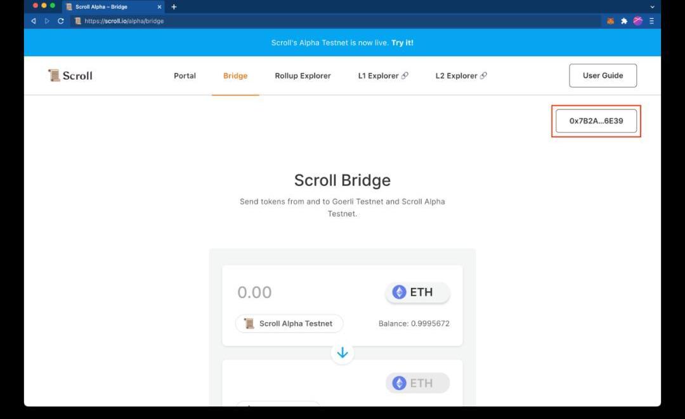The image size is (685, 419).
Task: Open a new browser tab with plus
Action: [x=174, y=7]
